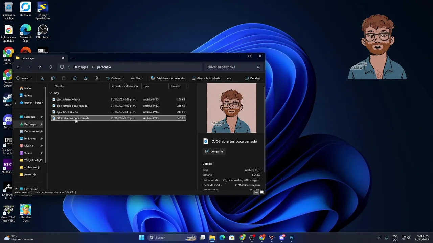Click the Compartir button in details pane
Viewport: 433px width, 243px height.
click(214, 151)
